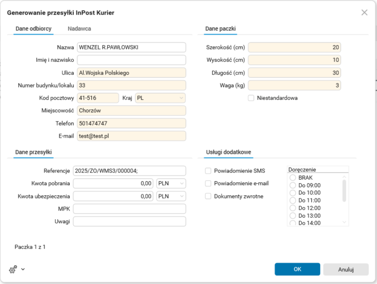This screenshot has width=377, height=284.
Task: Enable the Niestandardowa checkbox
Action: coord(251,98)
